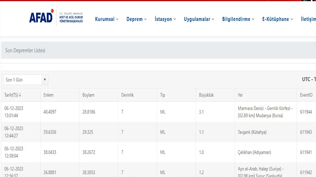The height and width of the screenshot is (177, 316).
Task: Select the Tavşanlı (Kütahya) earthquake row
Action: pyautogui.click(x=252, y=132)
